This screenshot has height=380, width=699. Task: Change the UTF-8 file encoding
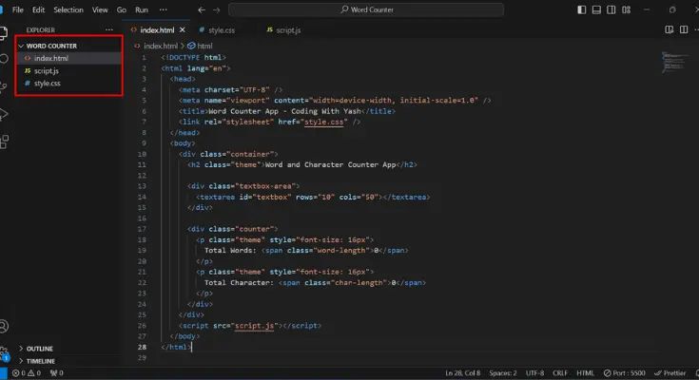[x=534, y=373]
